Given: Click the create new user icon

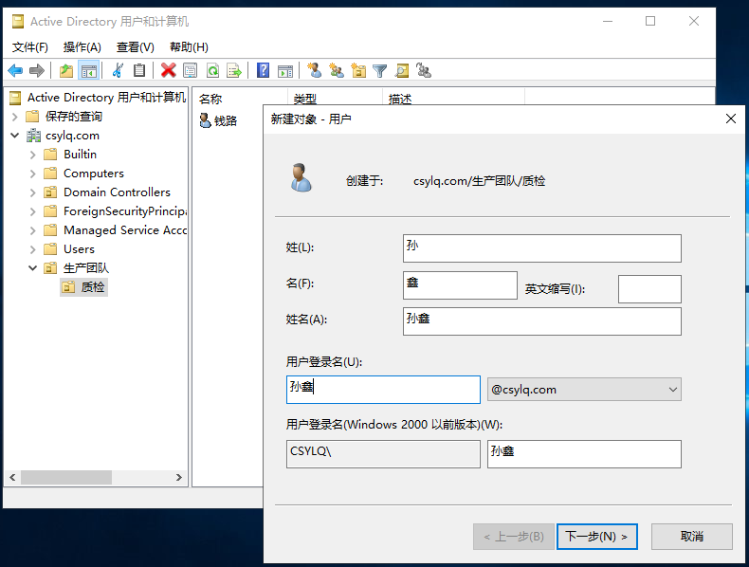Looking at the screenshot, I should pos(314,71).
